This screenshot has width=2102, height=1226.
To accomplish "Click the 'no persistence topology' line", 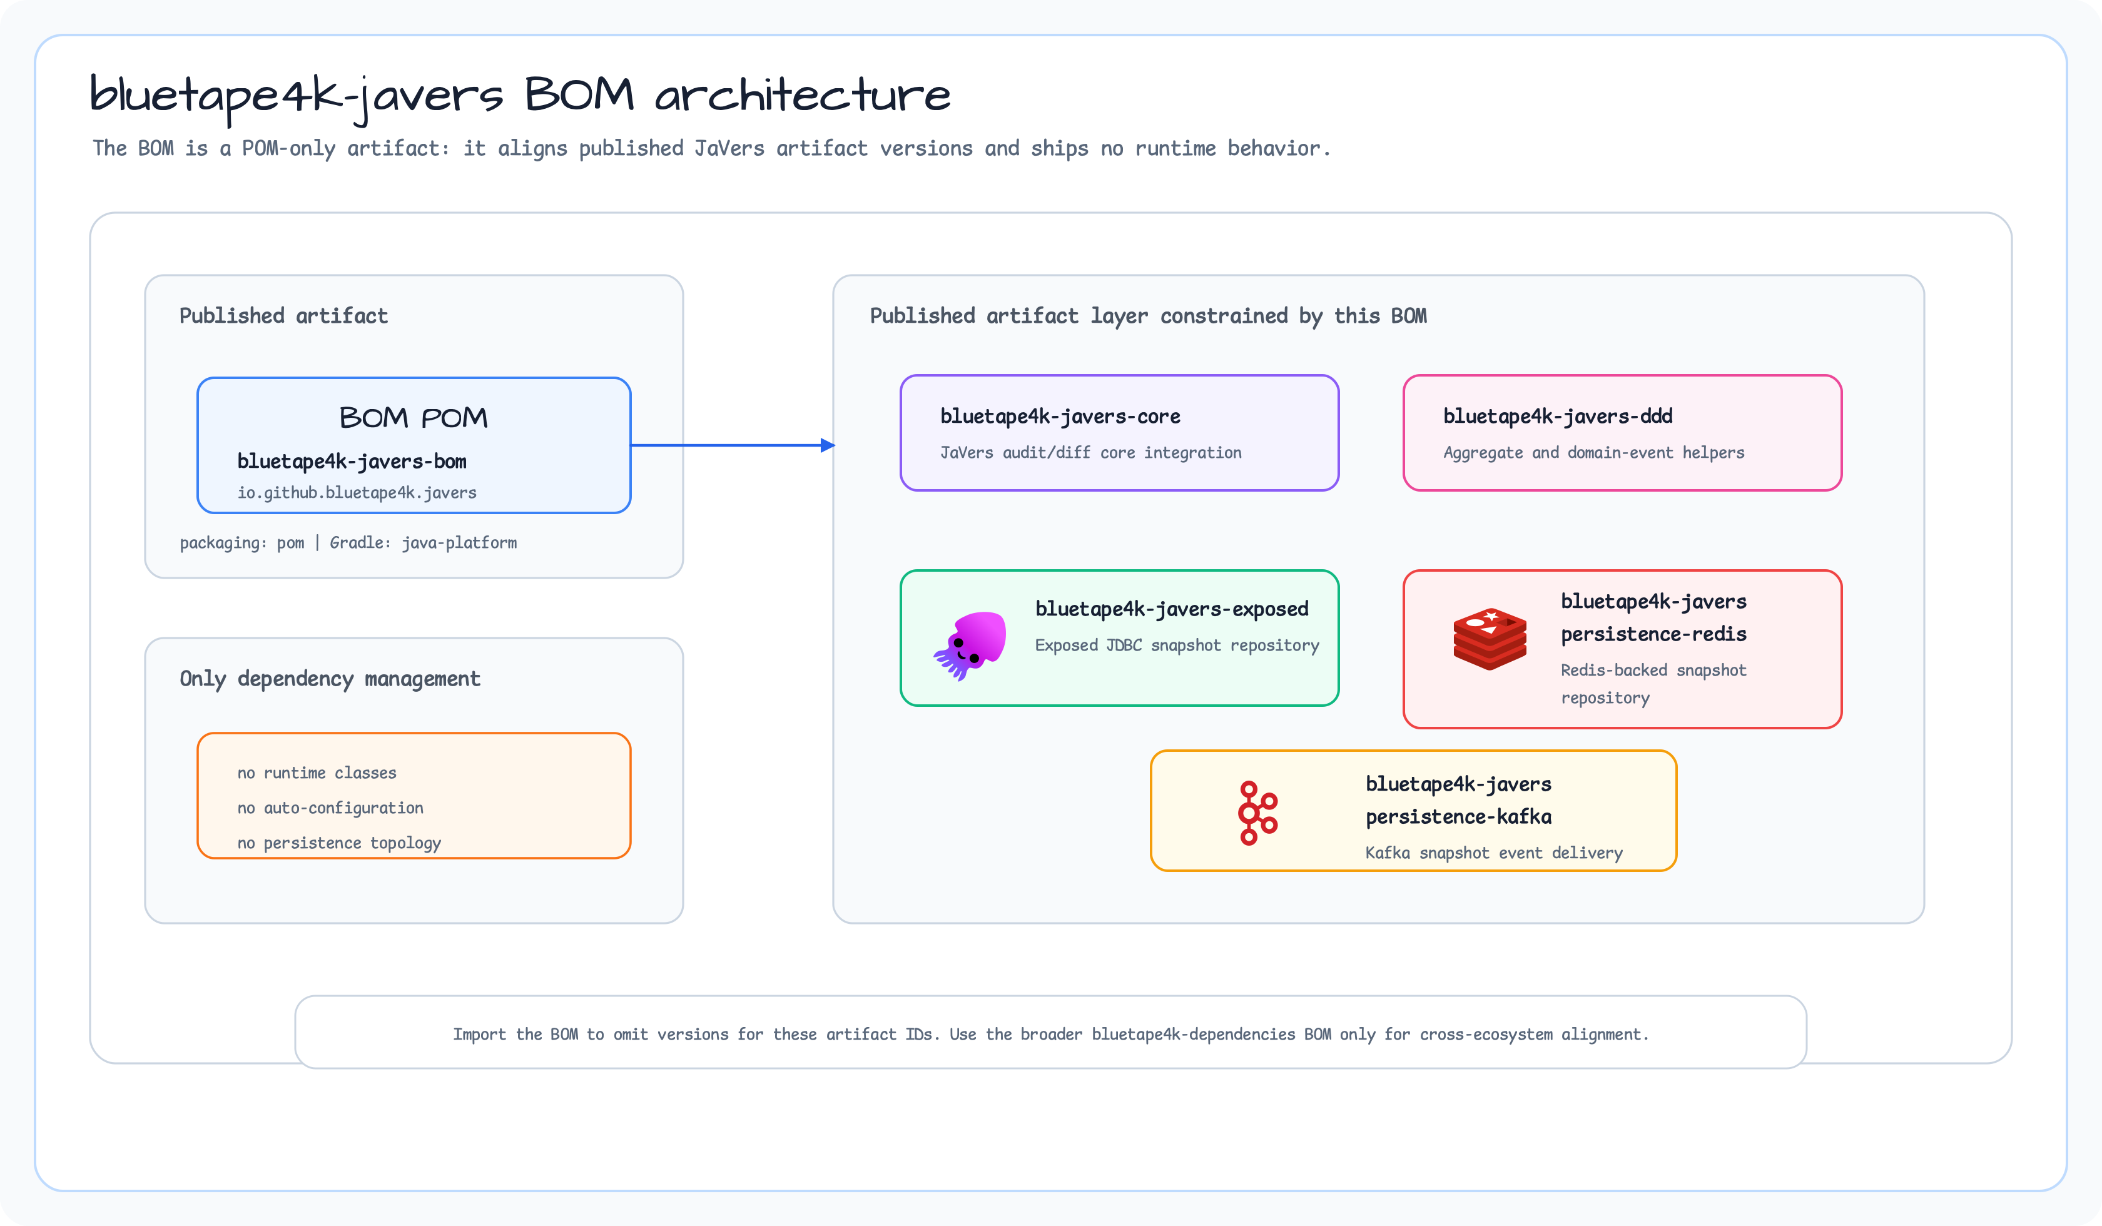I will [x=340, y=843].
